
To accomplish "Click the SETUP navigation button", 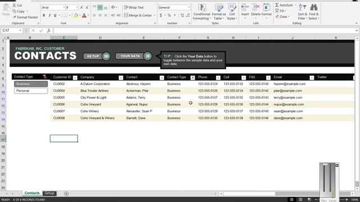I will (x=97, y=56).
